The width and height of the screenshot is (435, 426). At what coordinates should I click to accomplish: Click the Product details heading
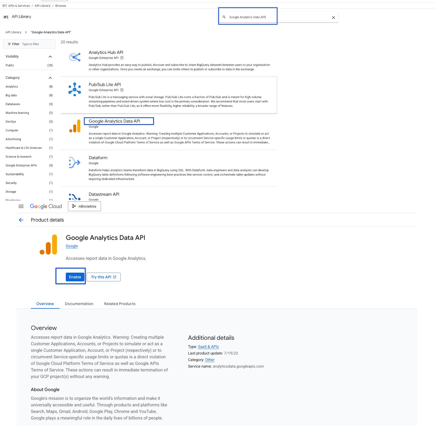(x=47, y=220)
